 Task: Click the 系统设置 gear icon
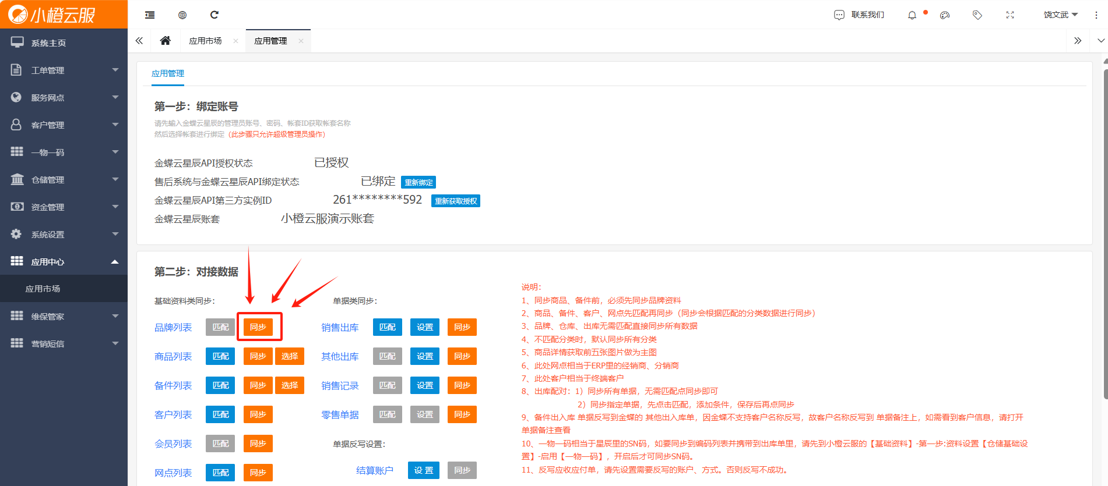click(16, 233)
